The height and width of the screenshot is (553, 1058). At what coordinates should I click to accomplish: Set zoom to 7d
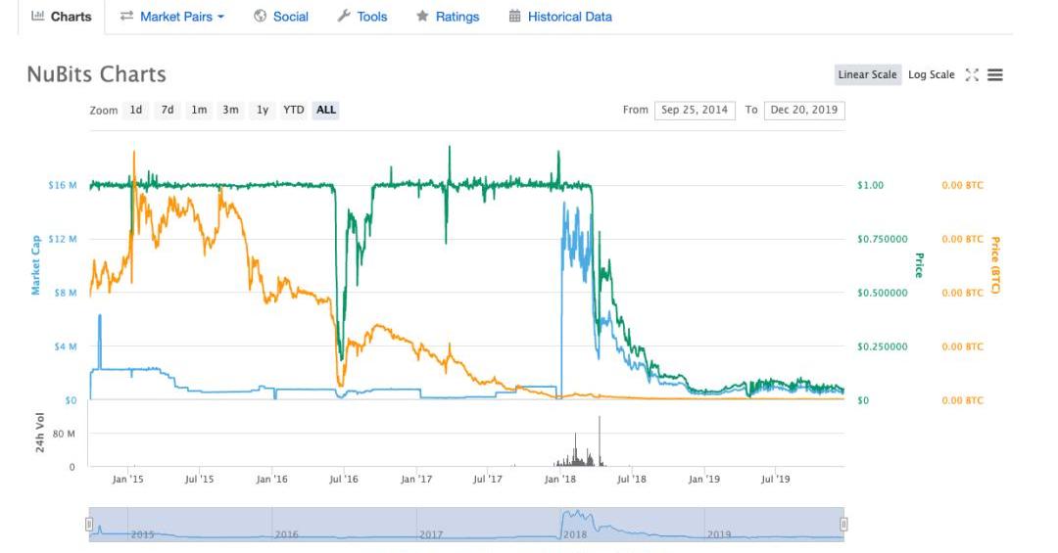168,111
